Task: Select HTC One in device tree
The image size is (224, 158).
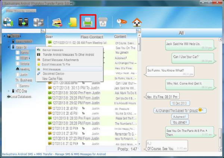Action: 21,91
